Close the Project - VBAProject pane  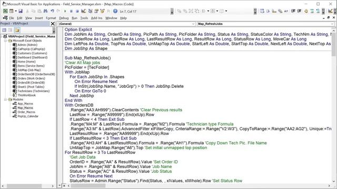(53, 24)
